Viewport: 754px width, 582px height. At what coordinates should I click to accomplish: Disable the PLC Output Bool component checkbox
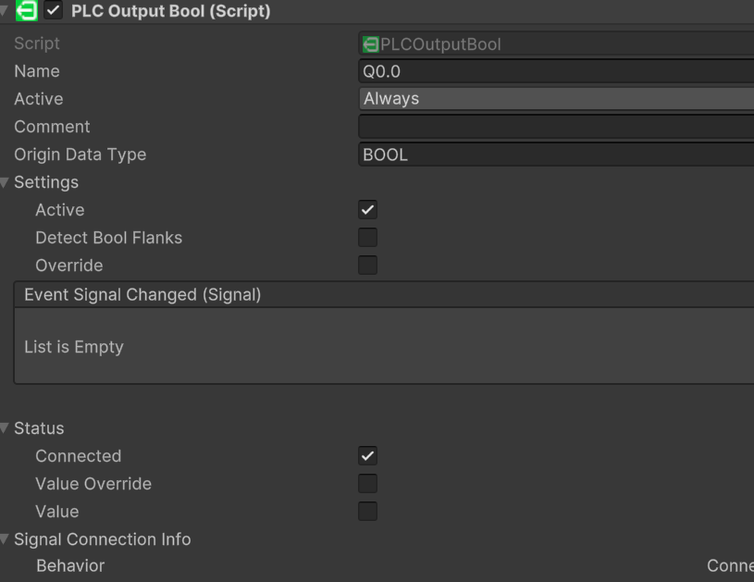(x=54, y=10)
